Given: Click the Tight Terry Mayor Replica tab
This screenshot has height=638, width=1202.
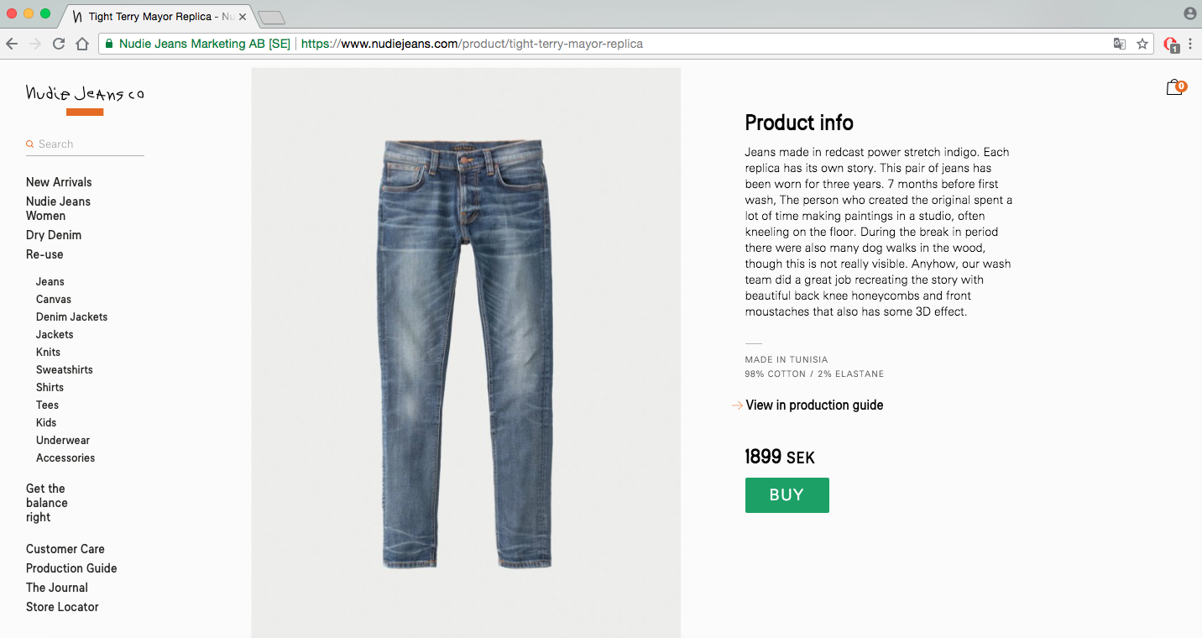Looking at the screenshot, I should 151,15.
